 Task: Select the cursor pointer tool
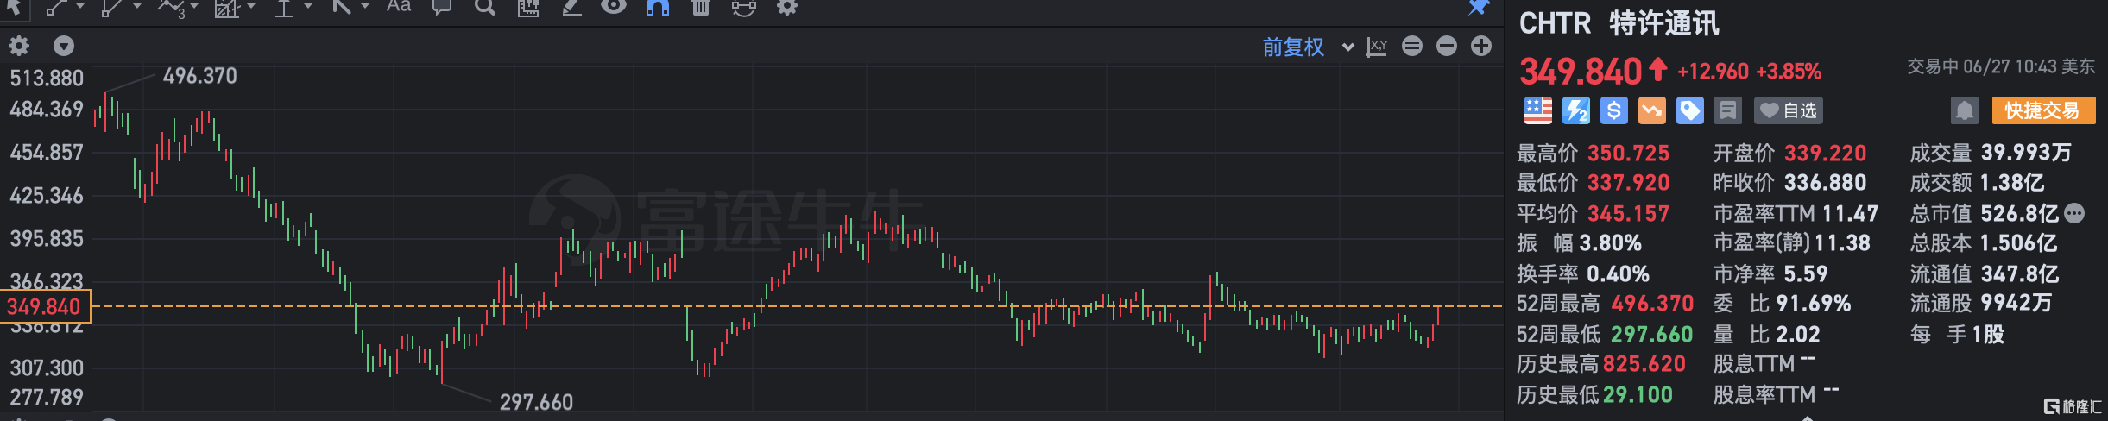pos(15,8)
